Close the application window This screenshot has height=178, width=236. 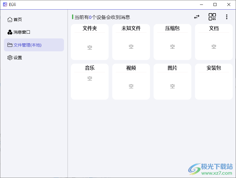click(x=228, y=5)
